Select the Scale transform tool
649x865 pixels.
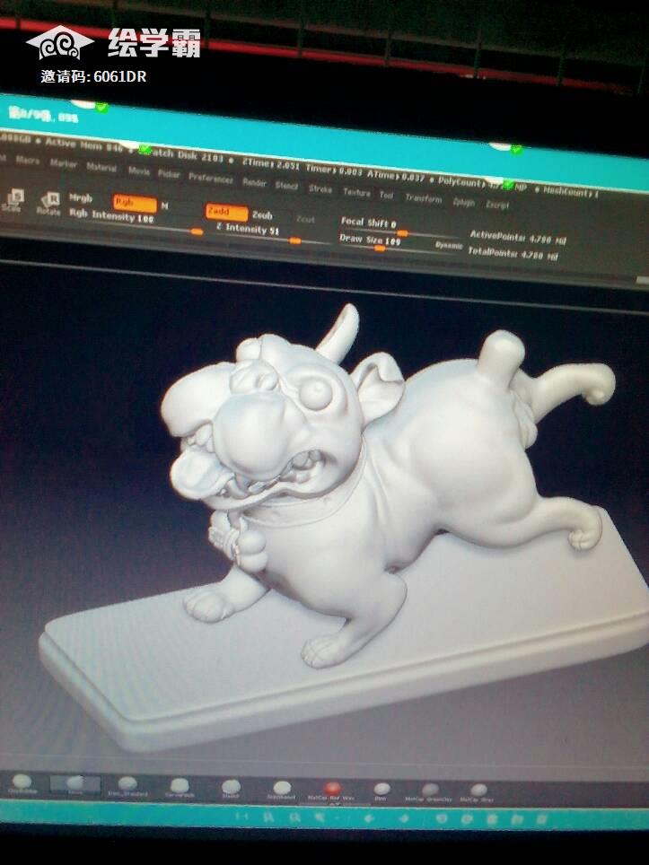pyautogui.click(x=13, y=201)
